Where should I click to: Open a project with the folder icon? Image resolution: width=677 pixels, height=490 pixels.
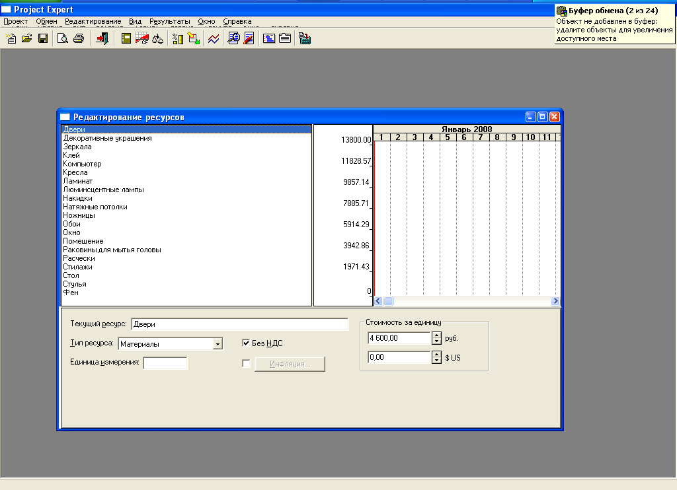coord(27,39)
